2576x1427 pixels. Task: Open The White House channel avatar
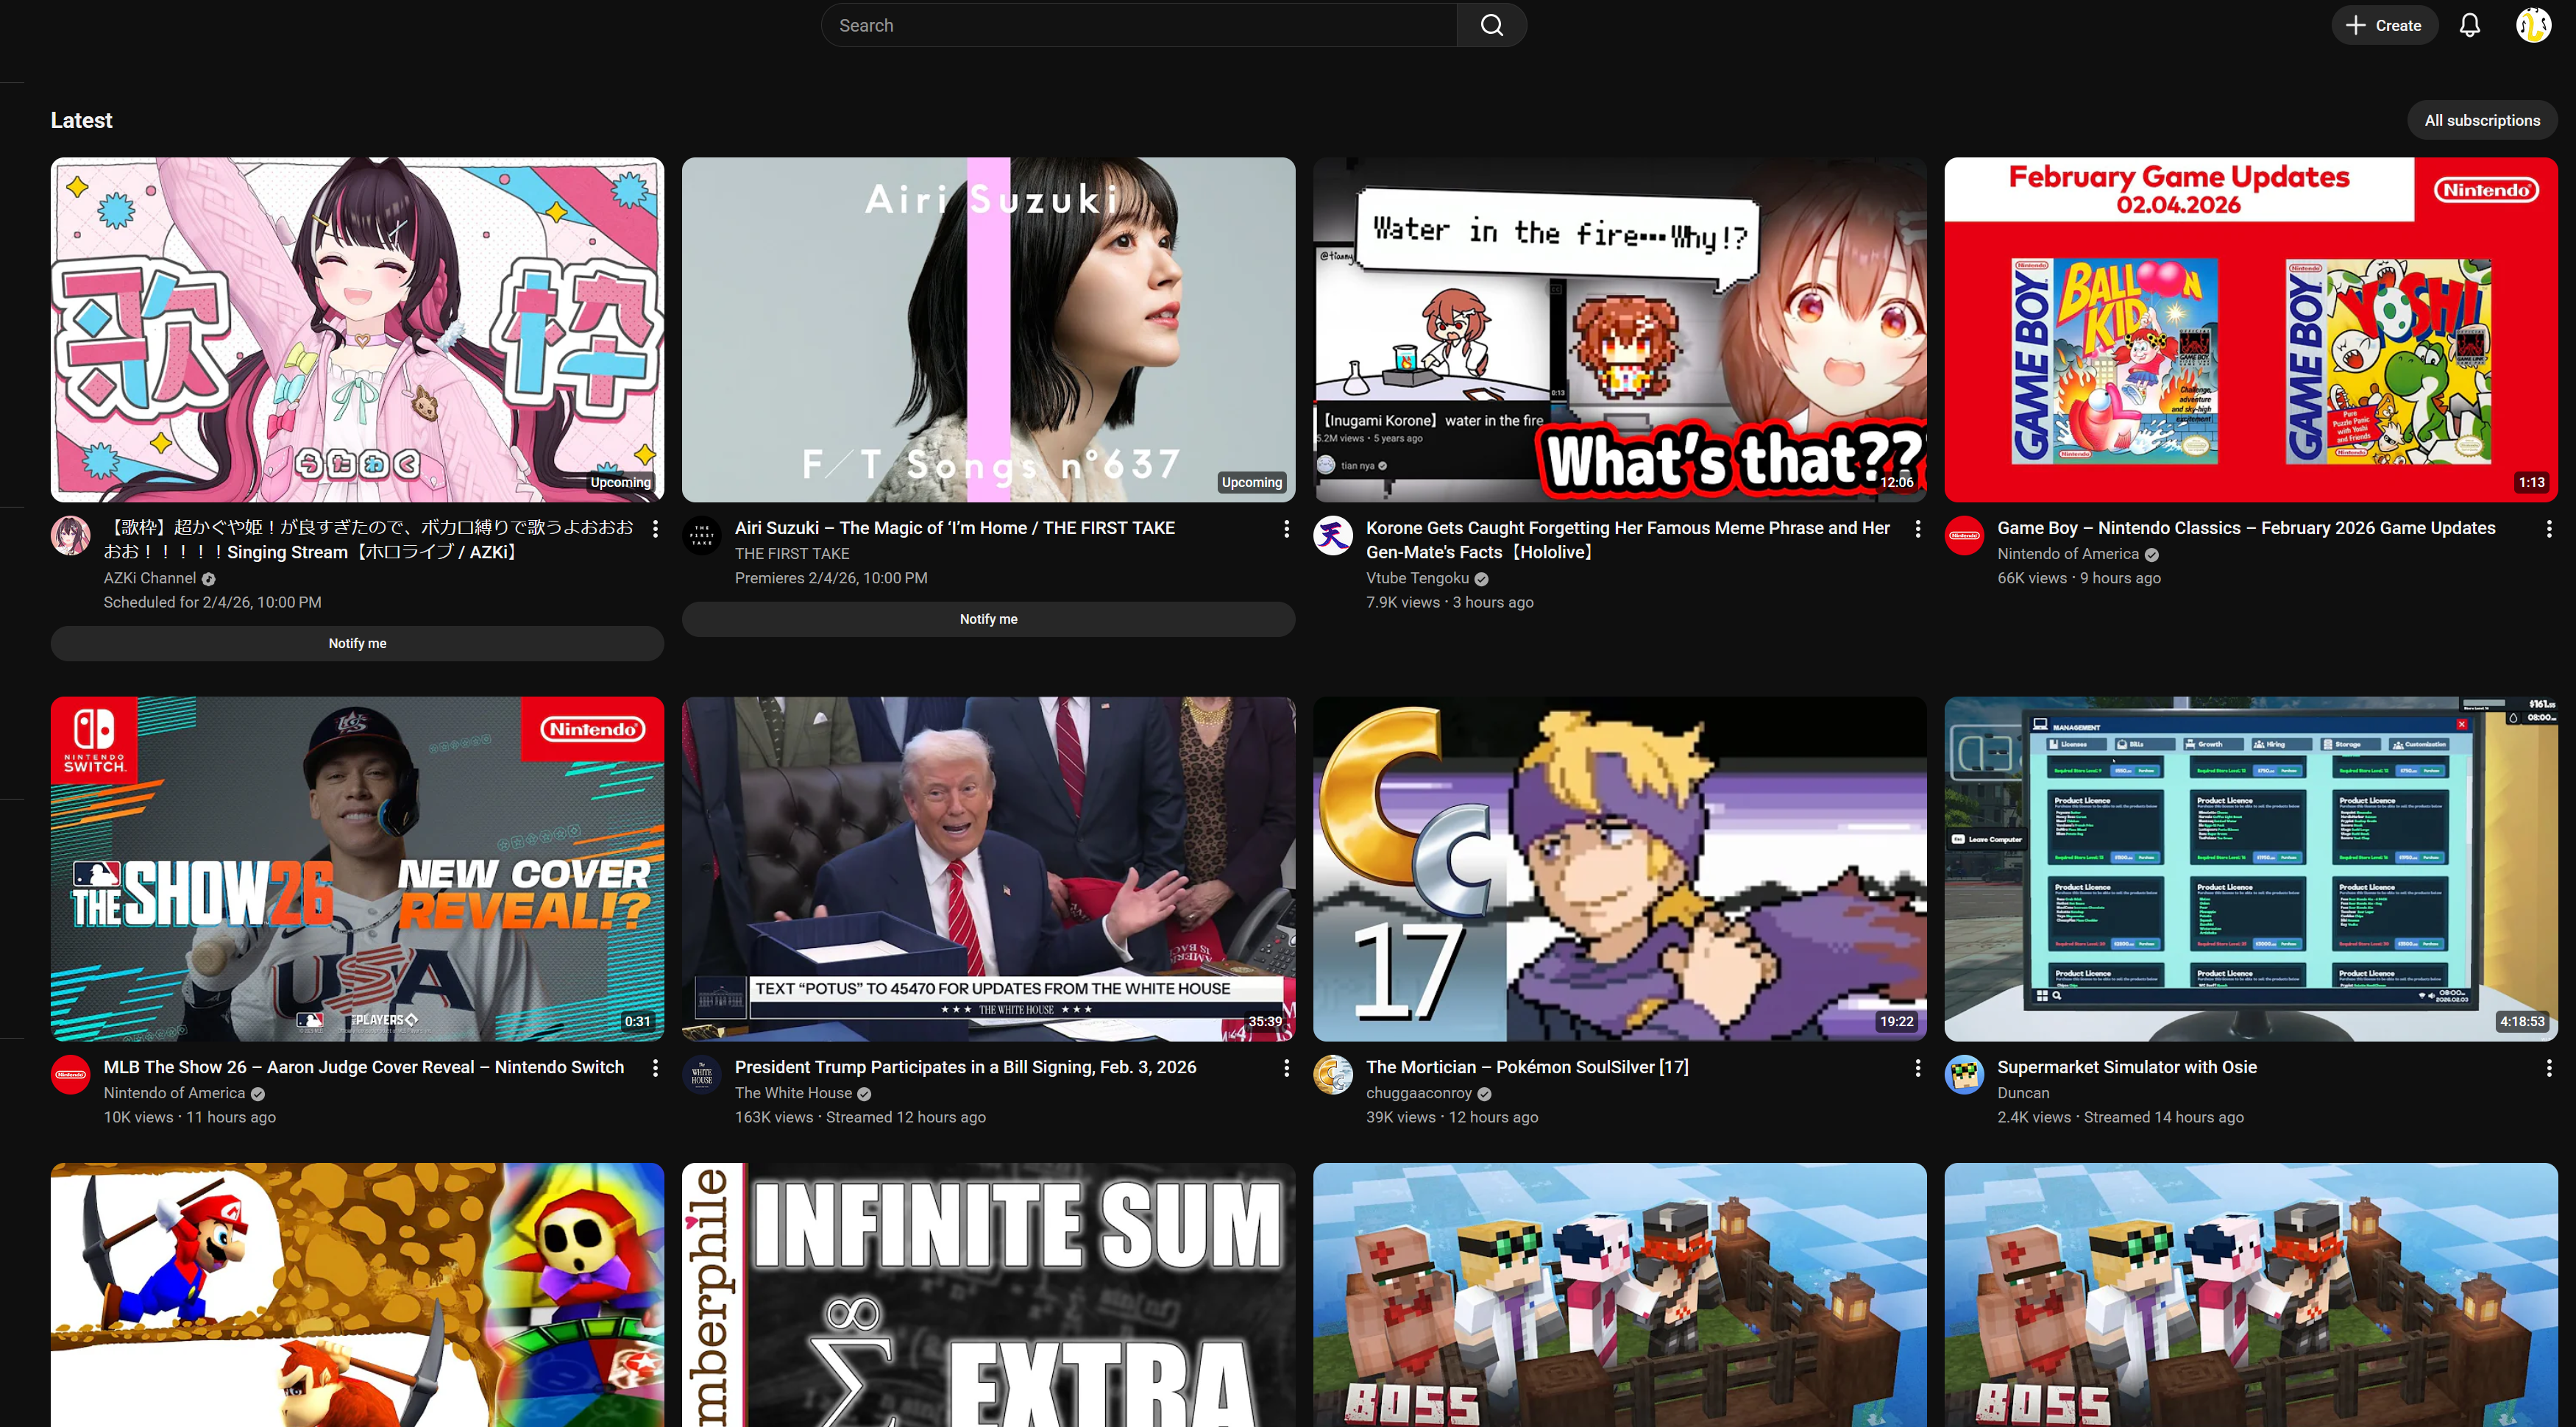[702, 1075]
